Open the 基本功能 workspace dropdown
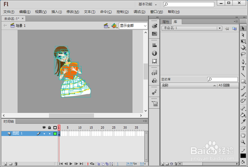Image resolution: width=248 pixels, height=167 pixels. click(x=147, y=5)
